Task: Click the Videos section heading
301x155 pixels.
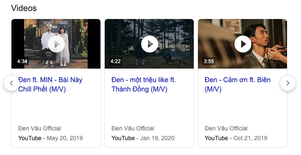Action: (x=24, y=8)
